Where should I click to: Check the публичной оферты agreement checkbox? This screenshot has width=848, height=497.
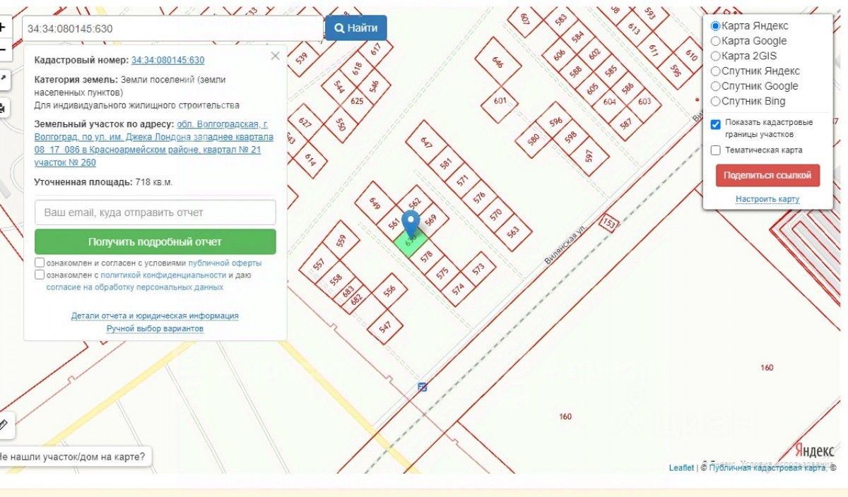40,263
